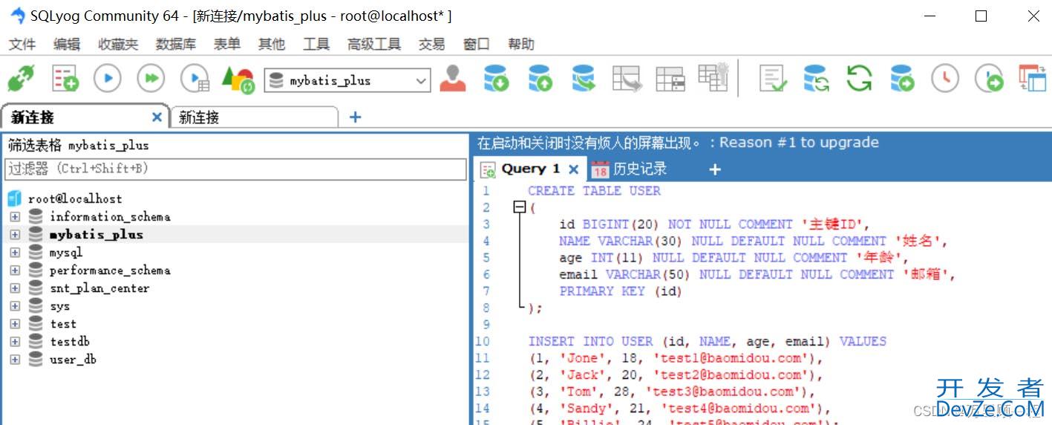Open the 交易 menu
1052x425 pixels.
click(432, 45)
